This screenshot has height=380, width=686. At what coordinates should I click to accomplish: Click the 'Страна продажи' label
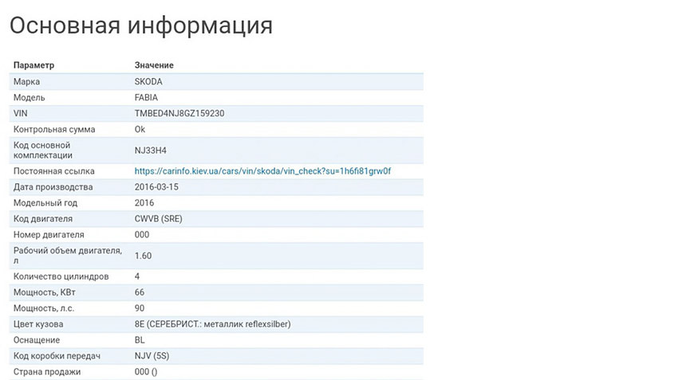pos(47,372)
